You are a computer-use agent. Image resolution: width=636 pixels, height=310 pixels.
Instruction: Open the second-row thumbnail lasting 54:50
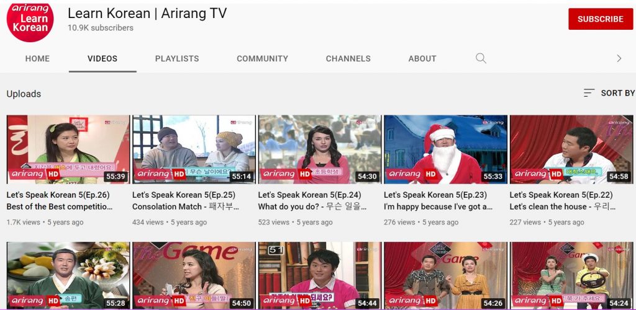point(194,276)
